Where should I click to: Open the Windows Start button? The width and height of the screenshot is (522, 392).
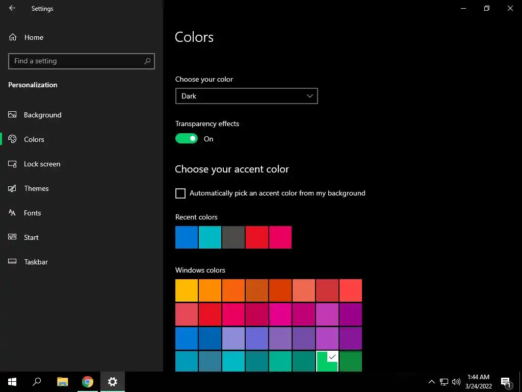point(12,382)
